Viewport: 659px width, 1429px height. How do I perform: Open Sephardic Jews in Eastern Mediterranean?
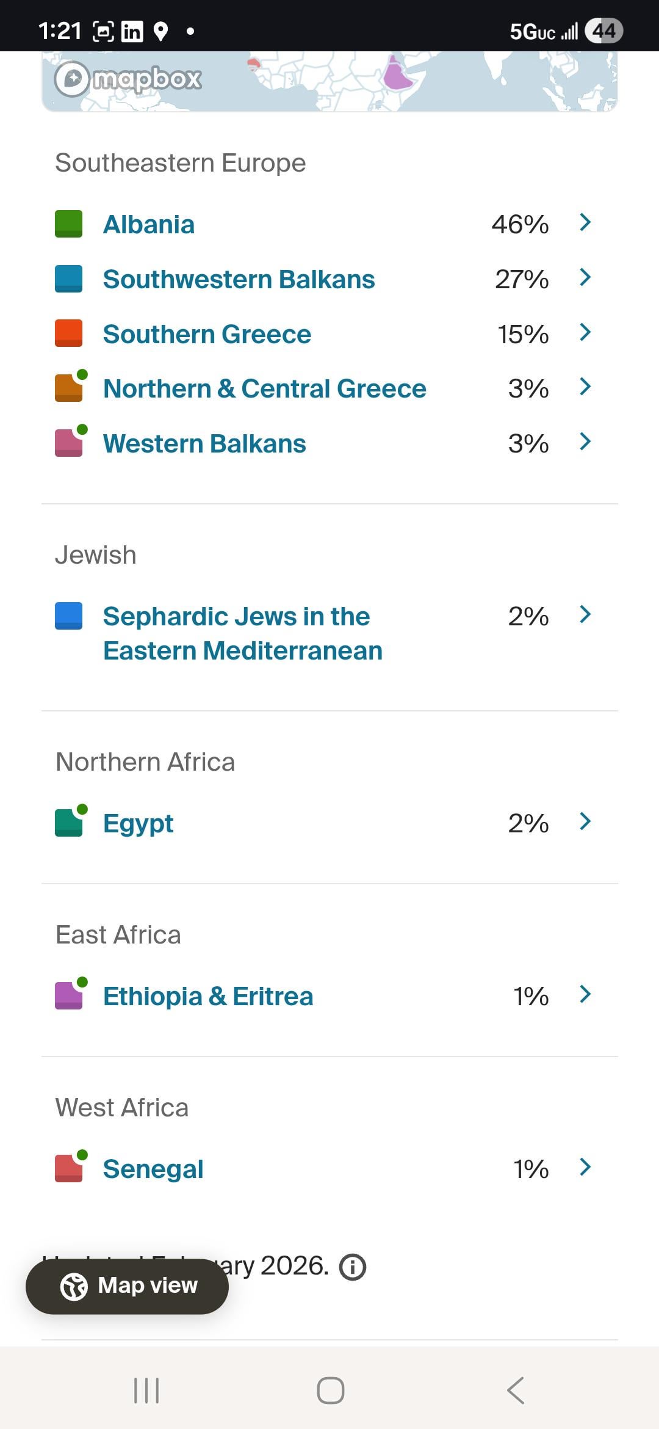[x=242, y=633]
